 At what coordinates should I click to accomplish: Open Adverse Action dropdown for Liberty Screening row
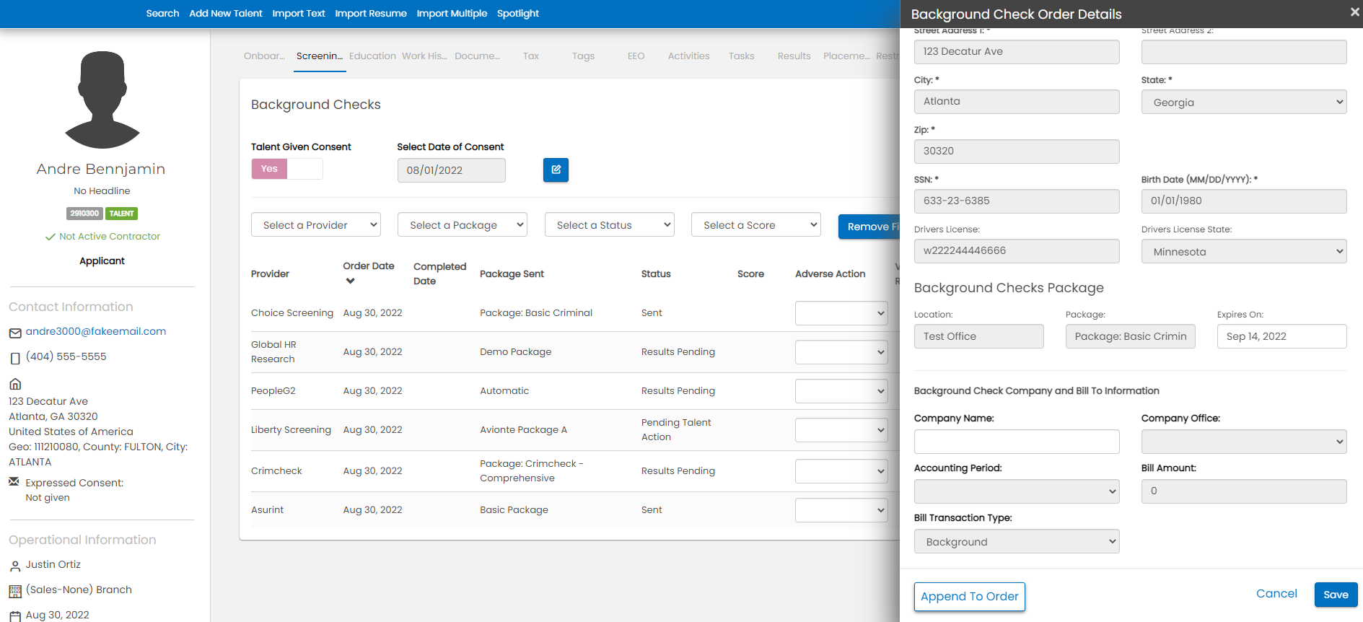841,430
